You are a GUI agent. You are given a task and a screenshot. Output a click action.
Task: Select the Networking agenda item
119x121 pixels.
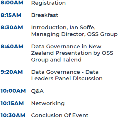coord(48,103)
